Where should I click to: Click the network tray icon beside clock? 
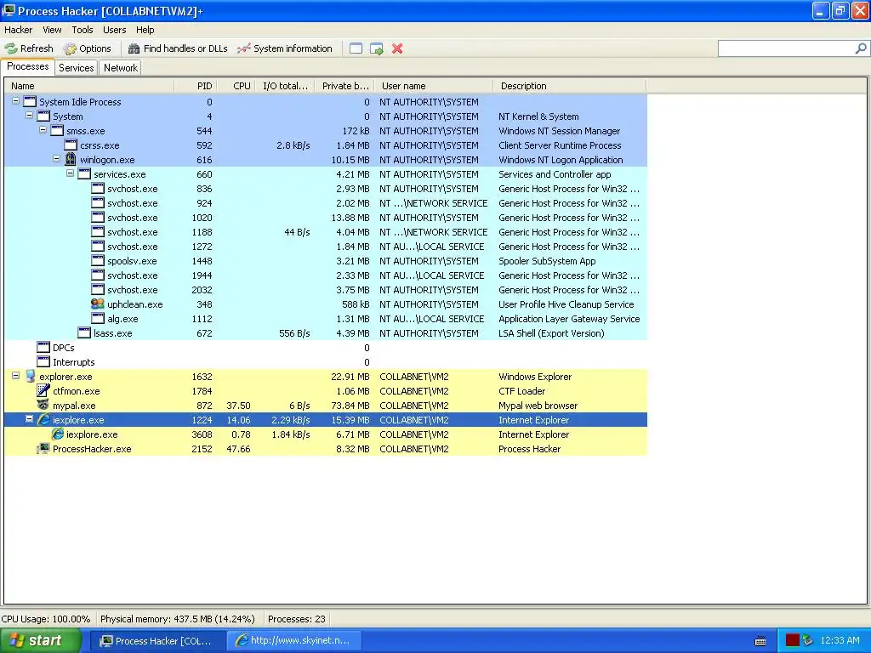click(x=808, y=640)
